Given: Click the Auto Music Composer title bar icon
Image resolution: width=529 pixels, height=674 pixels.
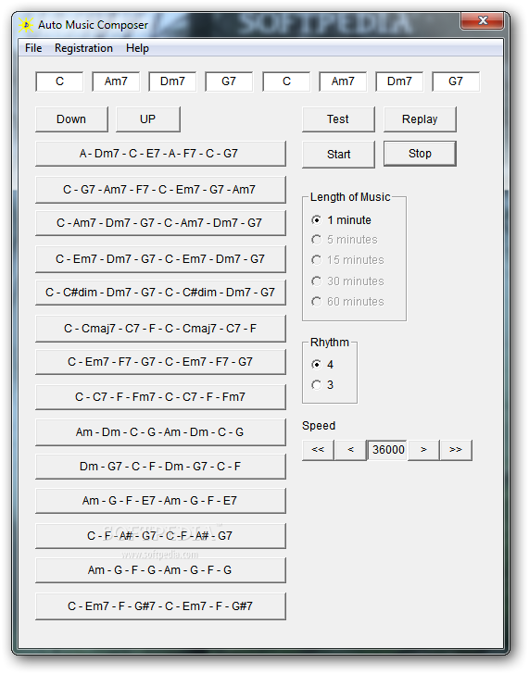Looking at the screenshot, I should pos(26,25).
